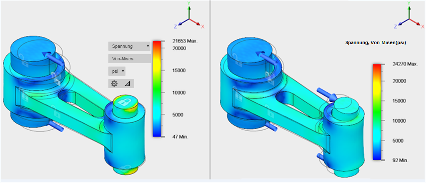Click the blue load arrow on left model's top cylinder
The width and height of the screenshot is (426, 183).
pos(52,58)
